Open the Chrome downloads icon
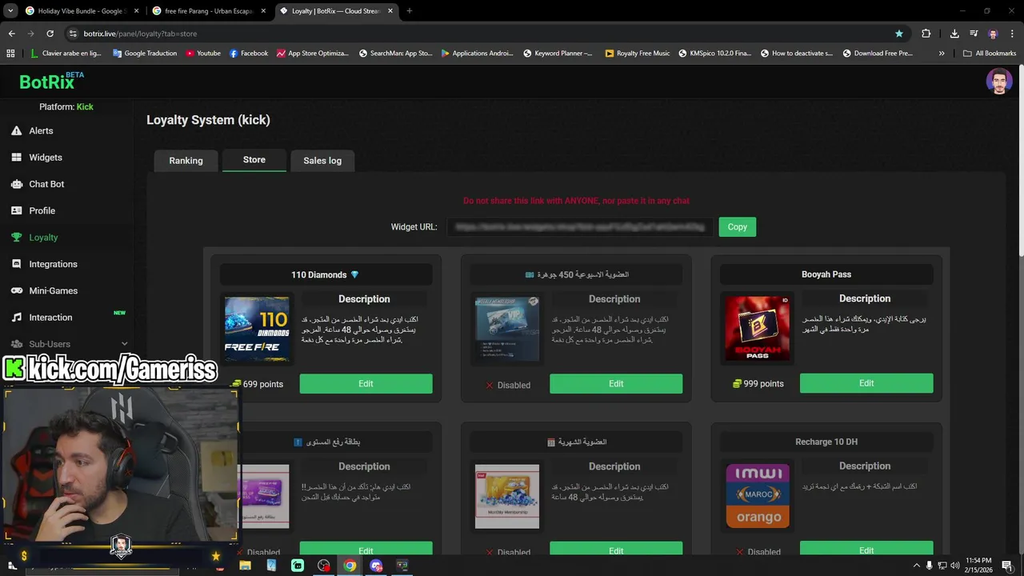Image resolution: width=1024 pixels, height=576 pixels. (x=954, y=34)
